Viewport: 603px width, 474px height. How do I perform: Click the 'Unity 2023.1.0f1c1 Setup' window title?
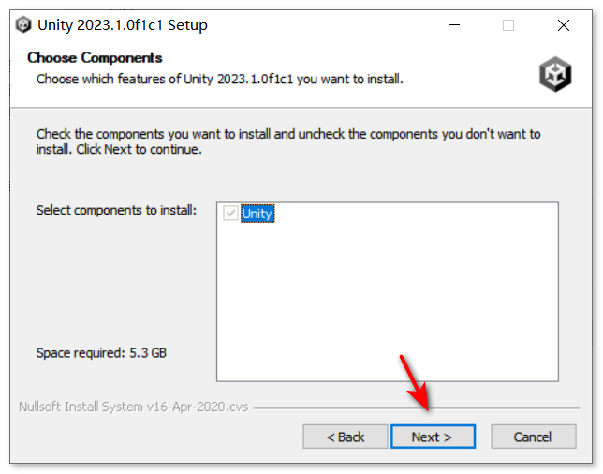pyautogui.click(x=123, y=25)
